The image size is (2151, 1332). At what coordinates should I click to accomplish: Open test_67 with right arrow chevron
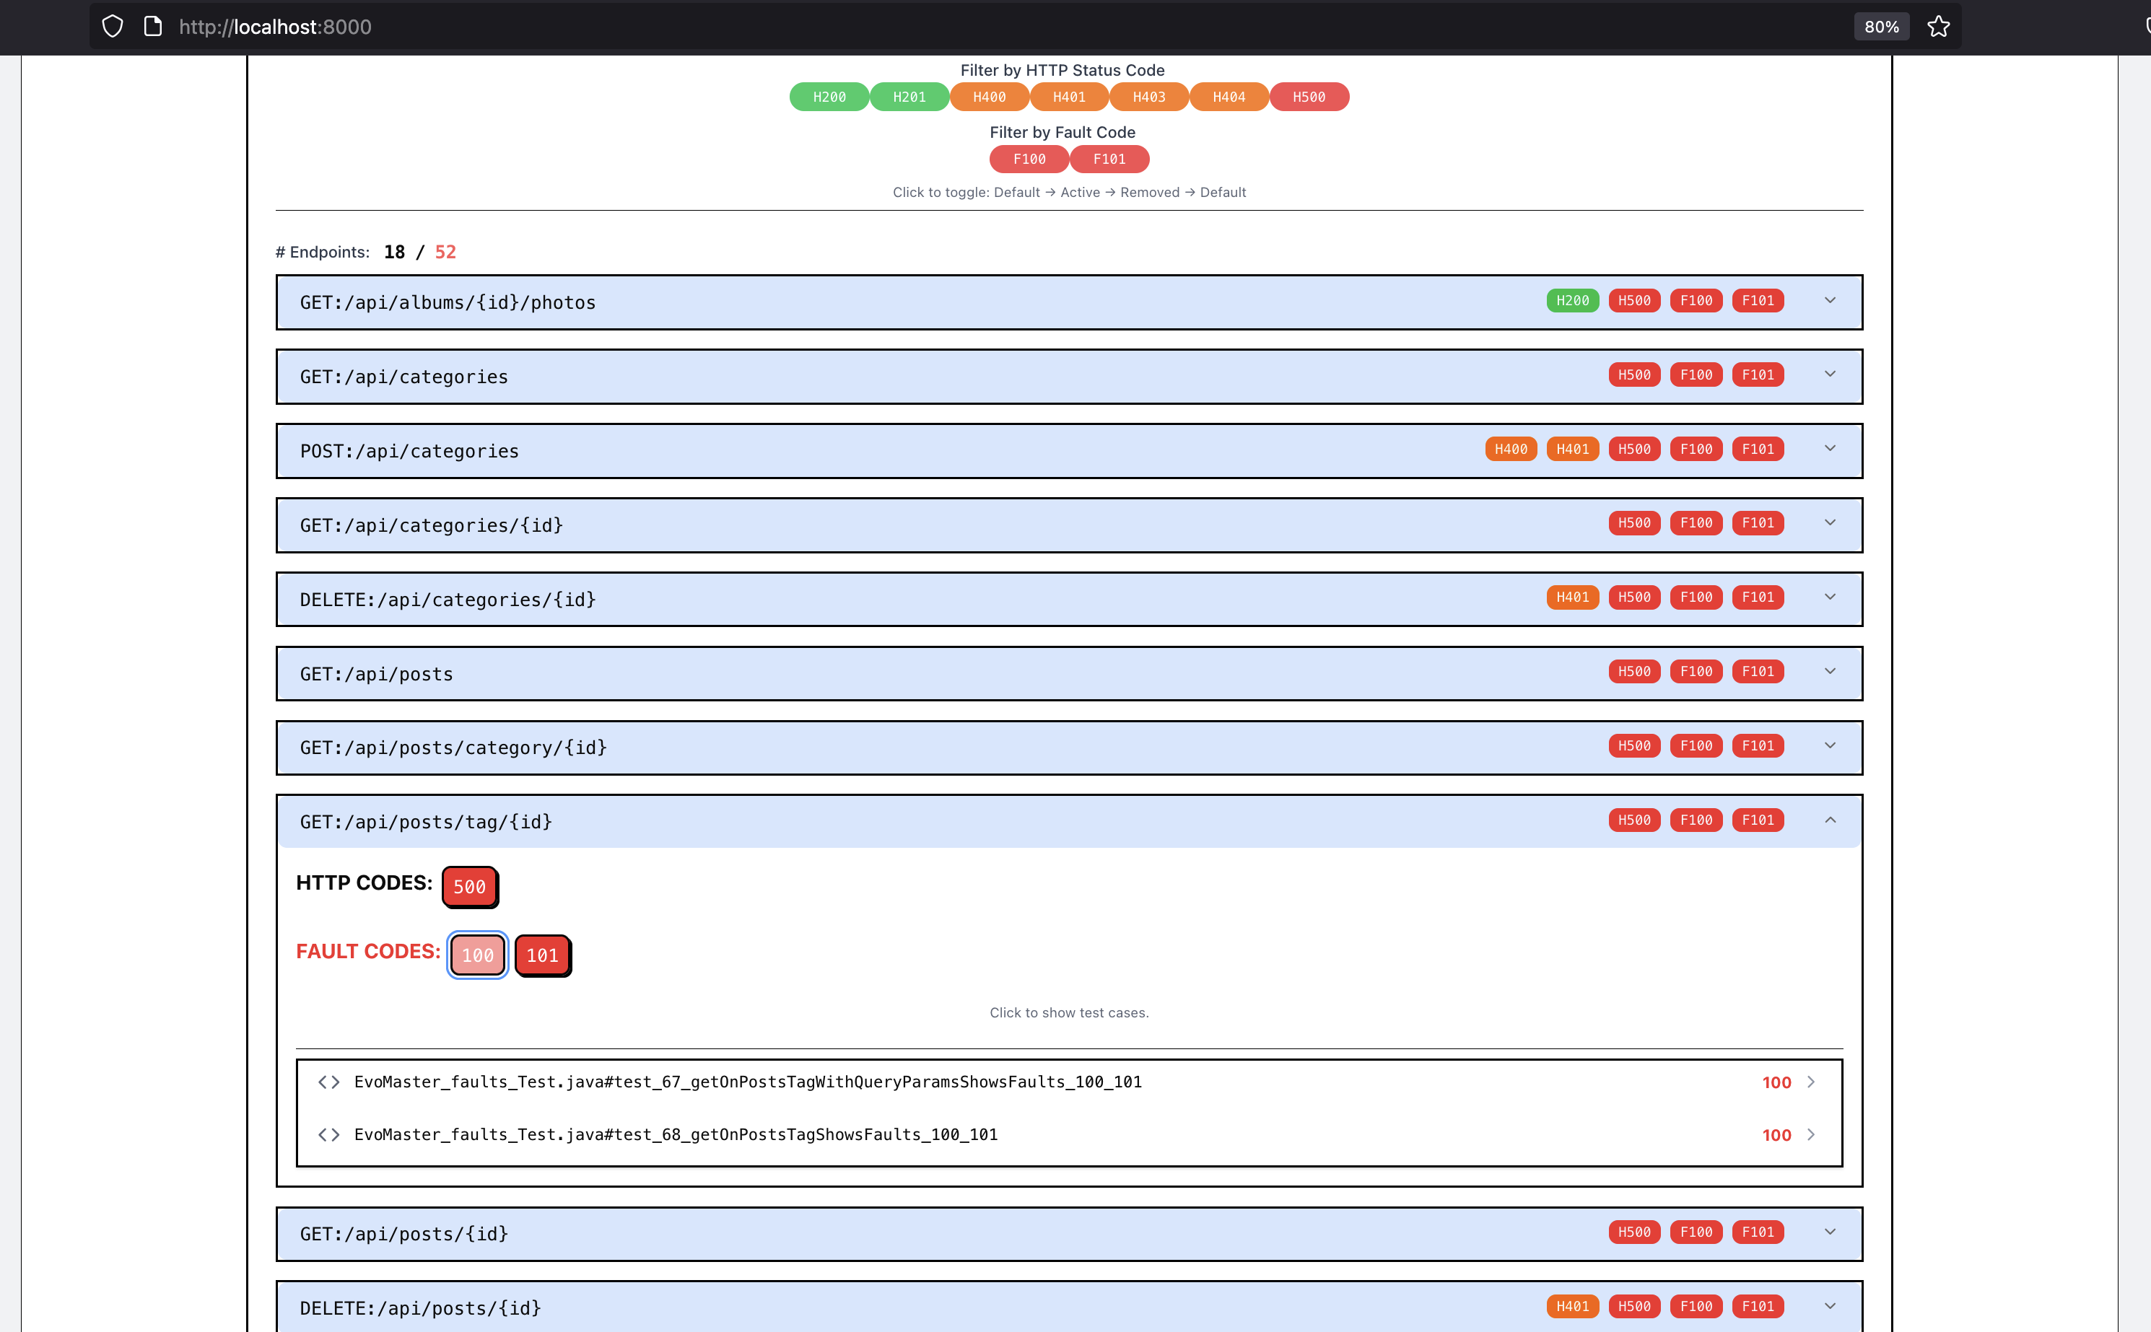click(x=1811, y=1082)
